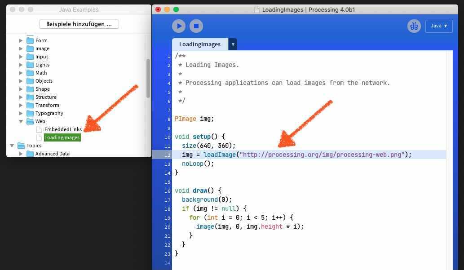Click line number 12 in gutter
Screen dimensions: 464x270
coord(168,155)
